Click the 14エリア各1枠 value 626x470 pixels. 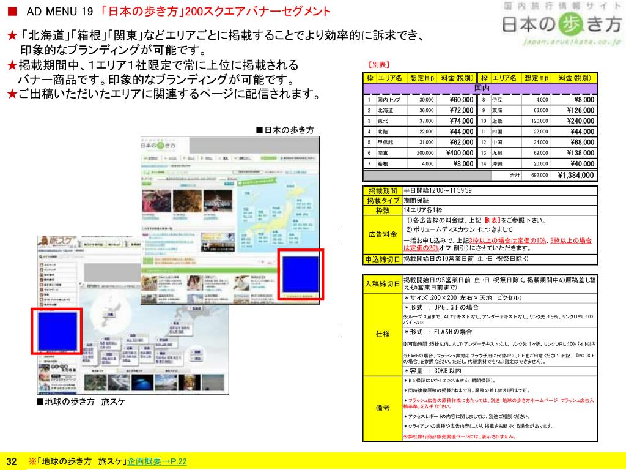[423, 211]
